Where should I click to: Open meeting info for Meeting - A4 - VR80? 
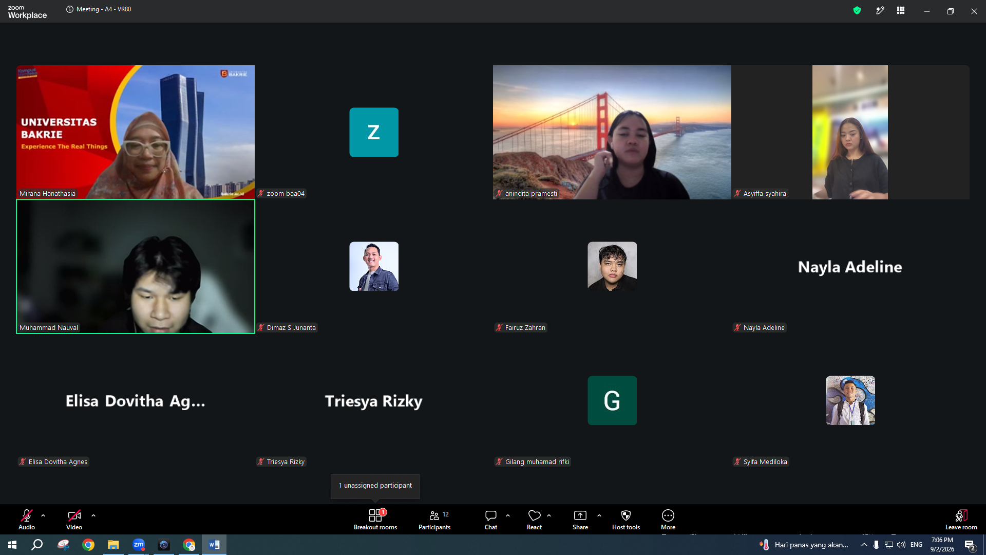[x=70, y=9]
